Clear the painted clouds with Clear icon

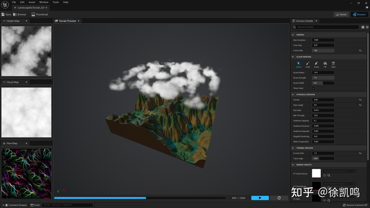333,64
